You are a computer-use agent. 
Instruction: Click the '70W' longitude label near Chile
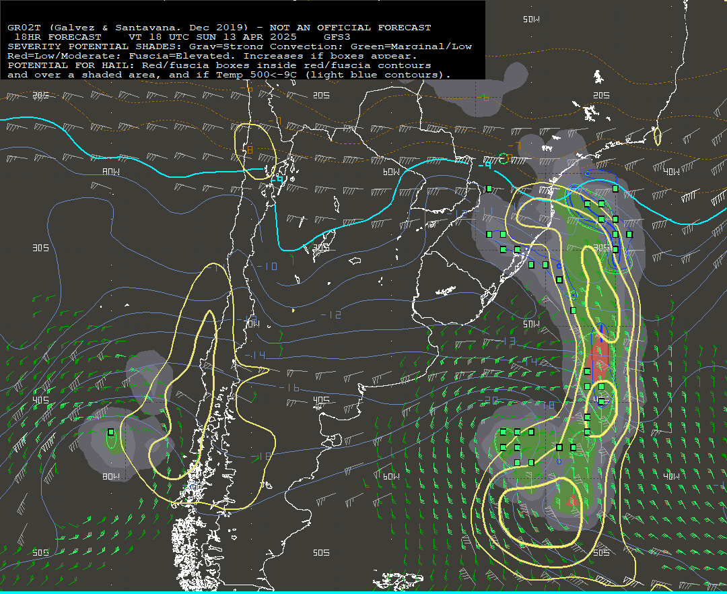tap(251, 324)
